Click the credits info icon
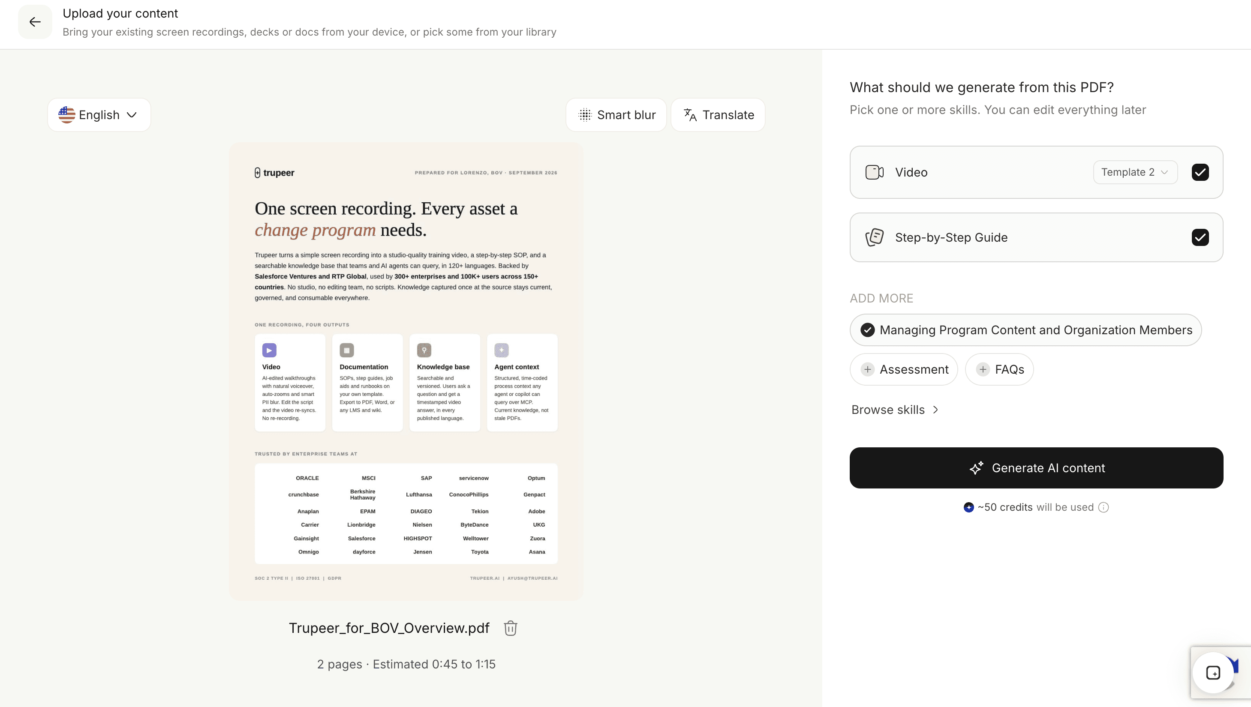 (x=1104, y=507)
